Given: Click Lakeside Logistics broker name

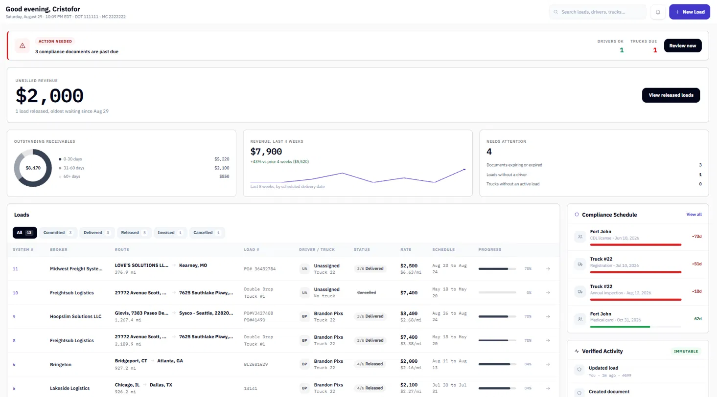Looking at the screenshot, I should coord(69,388).
